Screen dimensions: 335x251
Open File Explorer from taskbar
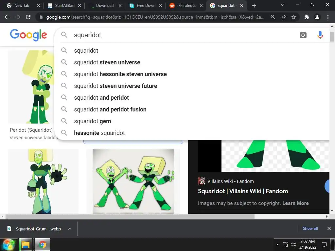(x=26, y=244)
